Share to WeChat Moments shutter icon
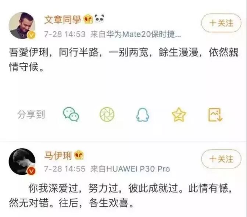 107,114
